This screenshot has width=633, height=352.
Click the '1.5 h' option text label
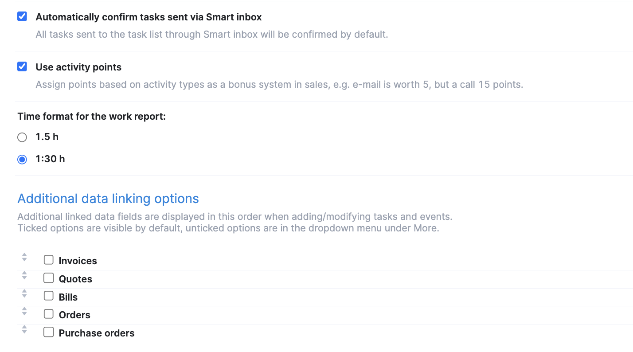click(x=47, y=137)
